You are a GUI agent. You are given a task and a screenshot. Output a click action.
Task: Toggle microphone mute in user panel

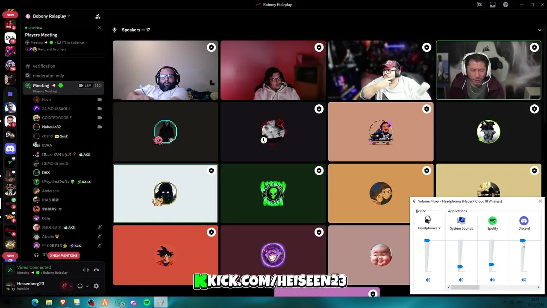pos(65,286)
